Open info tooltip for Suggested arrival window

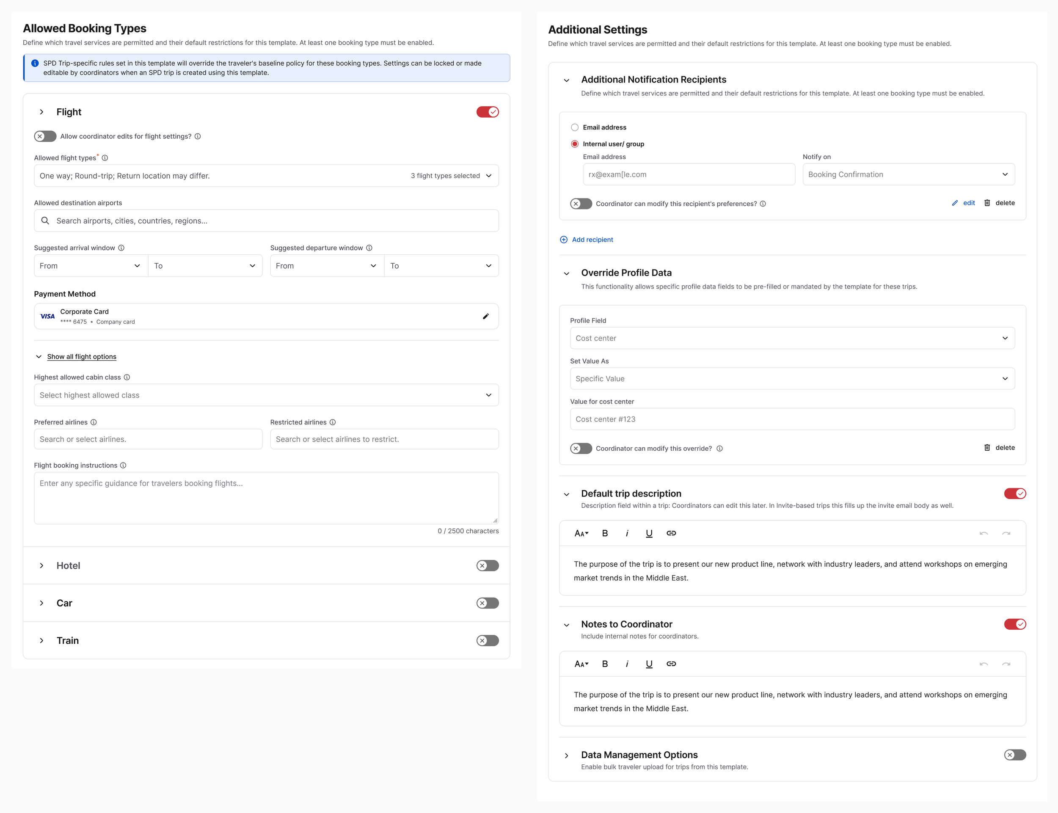121,248
